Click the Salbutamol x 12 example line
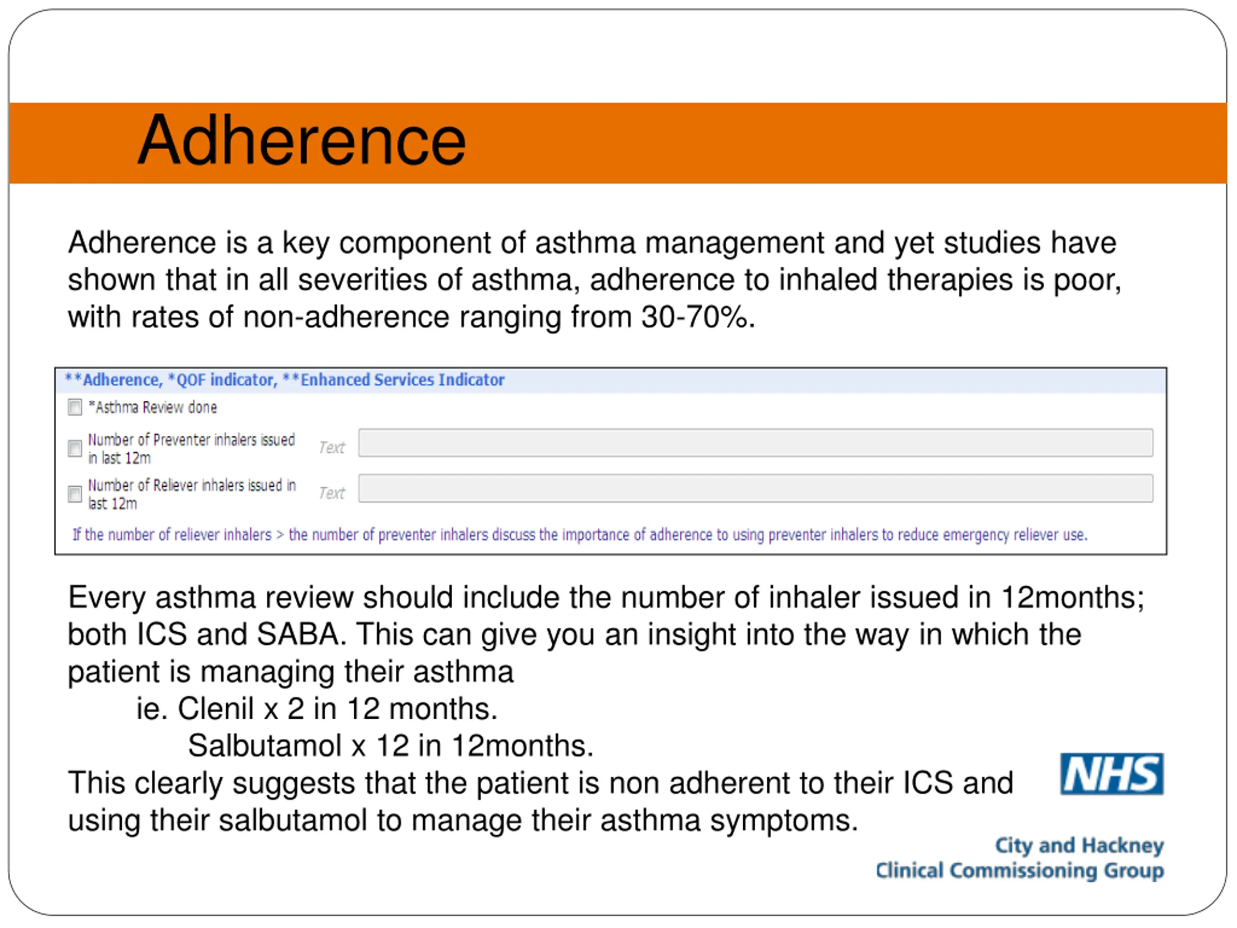Image resolution: width=1237 pixels, height=928 pixels. pos(391,746)
